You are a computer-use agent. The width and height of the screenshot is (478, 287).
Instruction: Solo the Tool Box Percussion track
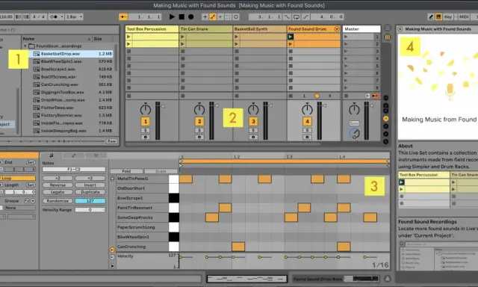[x=146, y=130]
